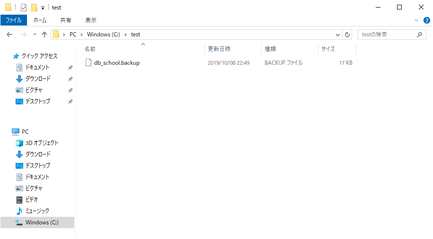Click the BACKUP ファイル type cell

click(x=283, y=63)
